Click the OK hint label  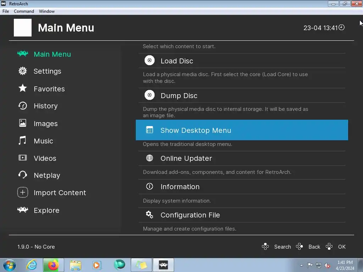342,247
